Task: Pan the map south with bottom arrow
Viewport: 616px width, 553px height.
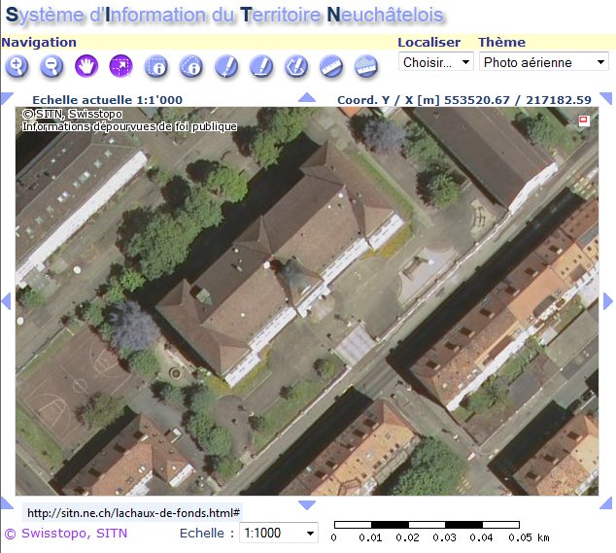Action: pos(307,505)
